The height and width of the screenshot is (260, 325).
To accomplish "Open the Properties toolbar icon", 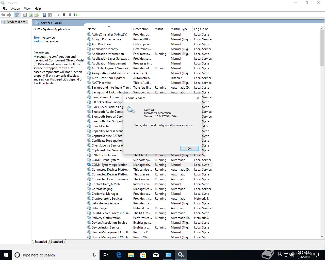I will [x=25, y=15].
